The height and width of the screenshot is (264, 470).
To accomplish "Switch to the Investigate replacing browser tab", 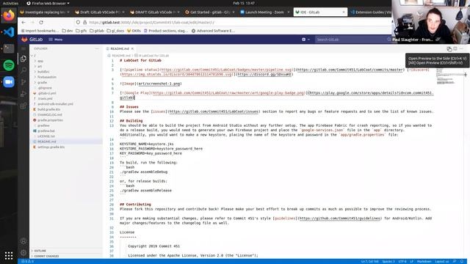I will (45, 12).
